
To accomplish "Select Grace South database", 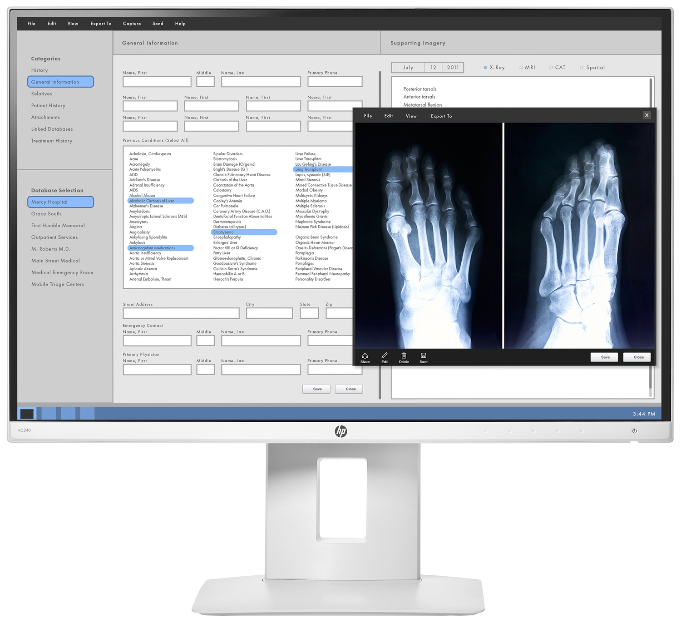I will (46, 214).
